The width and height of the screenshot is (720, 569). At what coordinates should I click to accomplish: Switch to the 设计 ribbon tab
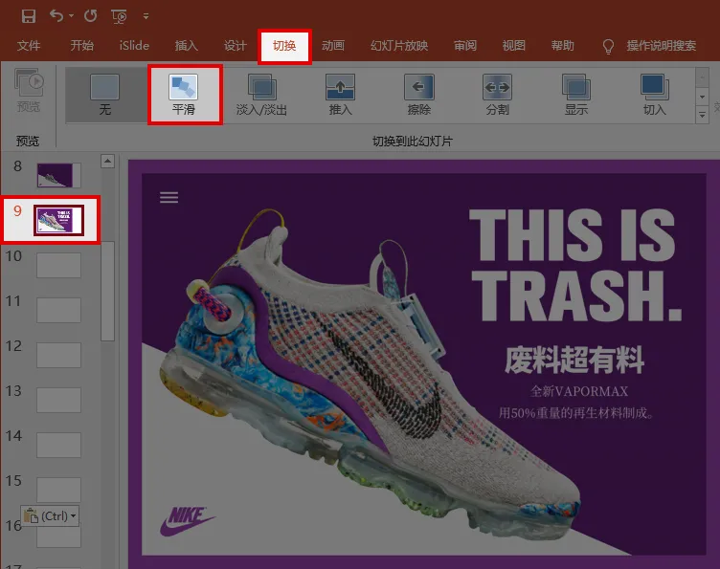tap(236, 45)
